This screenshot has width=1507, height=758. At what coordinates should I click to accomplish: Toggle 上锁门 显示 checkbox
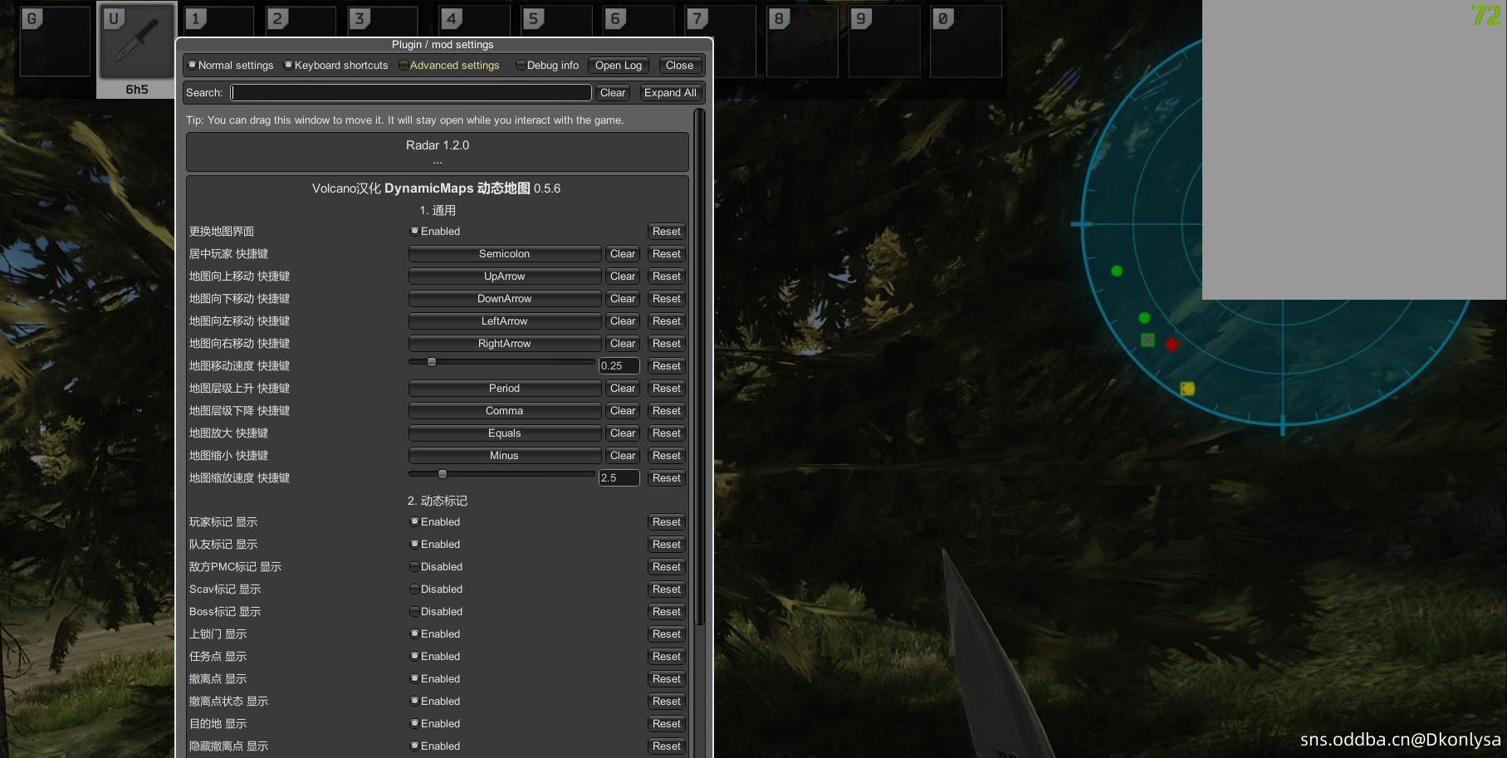tap(435, 634)
